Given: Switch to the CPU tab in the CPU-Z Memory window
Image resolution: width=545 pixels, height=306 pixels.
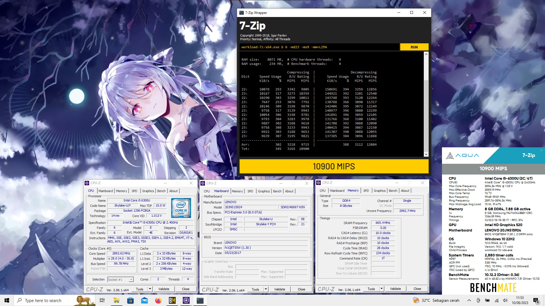Looking at the screenshot, I should pos(322,191).
